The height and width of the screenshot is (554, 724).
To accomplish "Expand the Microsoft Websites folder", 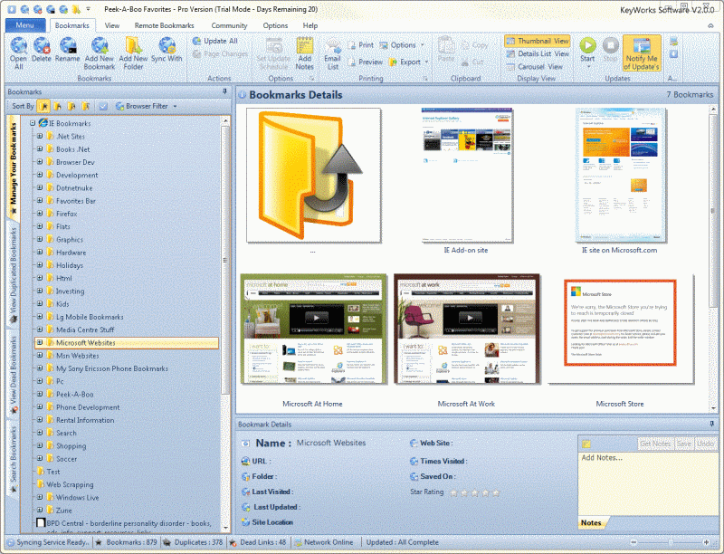I will 40,342.
